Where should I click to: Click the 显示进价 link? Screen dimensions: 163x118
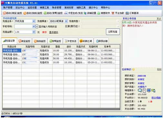pyautogui.click(x=54, y=32)
